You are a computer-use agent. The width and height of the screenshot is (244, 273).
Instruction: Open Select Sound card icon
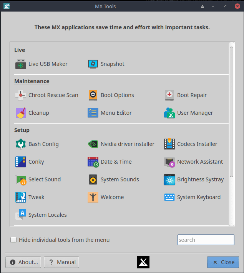click(21, 180)
